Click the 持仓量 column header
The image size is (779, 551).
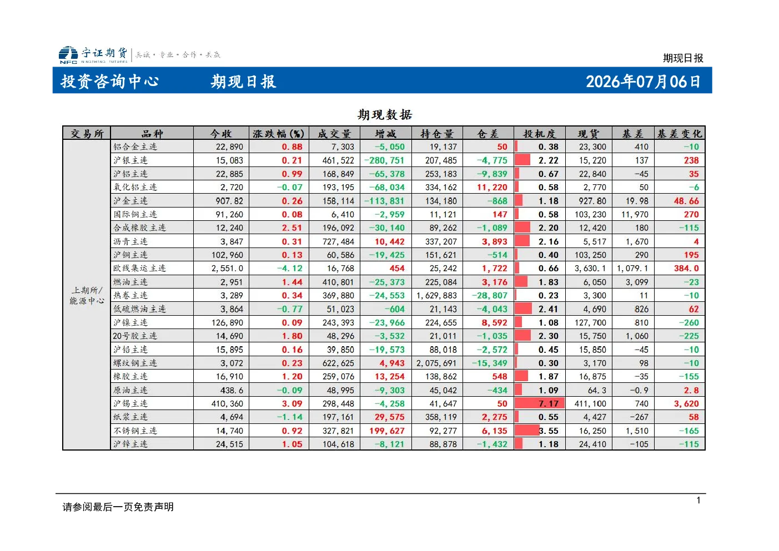[437, 134]
